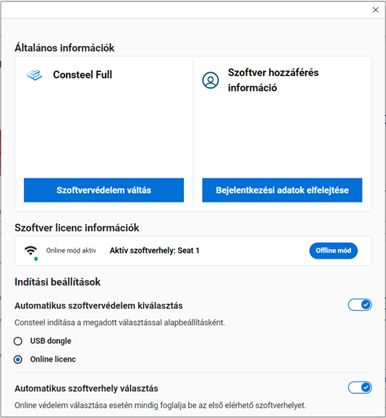The image size is (386, 418).
Task: Click the Online licenc label text
Action: pyautogui.click(x=53, y=360)
